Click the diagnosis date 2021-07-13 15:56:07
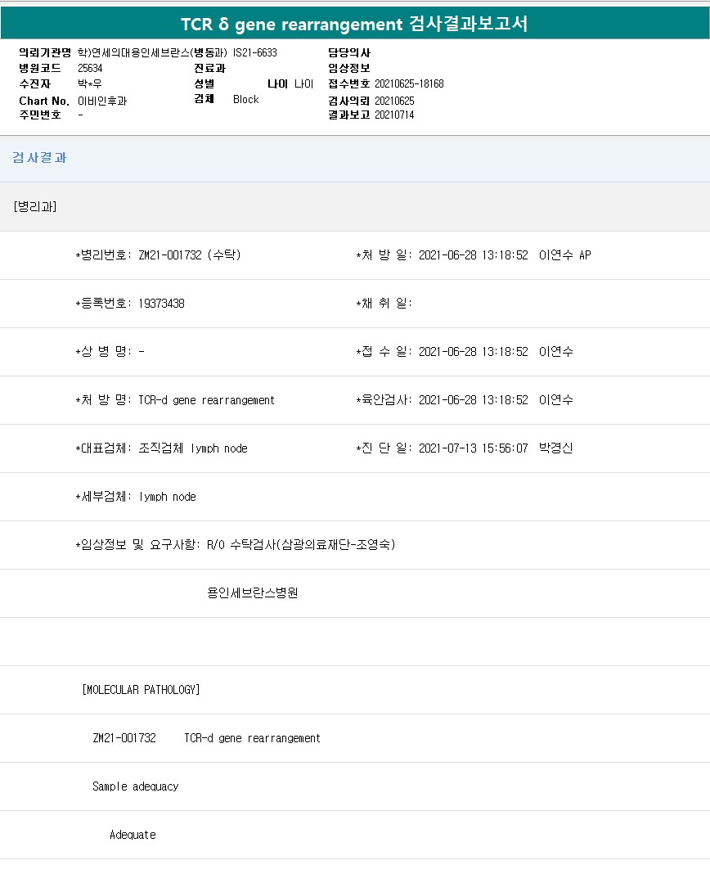This screenshot has height=883, width=710. click(473, 448)
